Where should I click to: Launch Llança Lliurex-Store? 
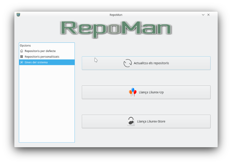pos(146,122)
